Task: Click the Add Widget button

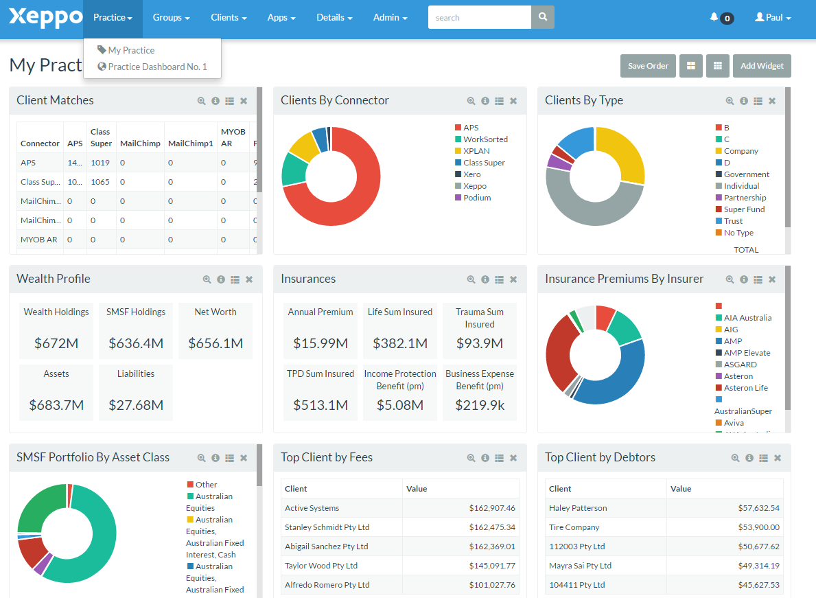Action: [762, 66]
